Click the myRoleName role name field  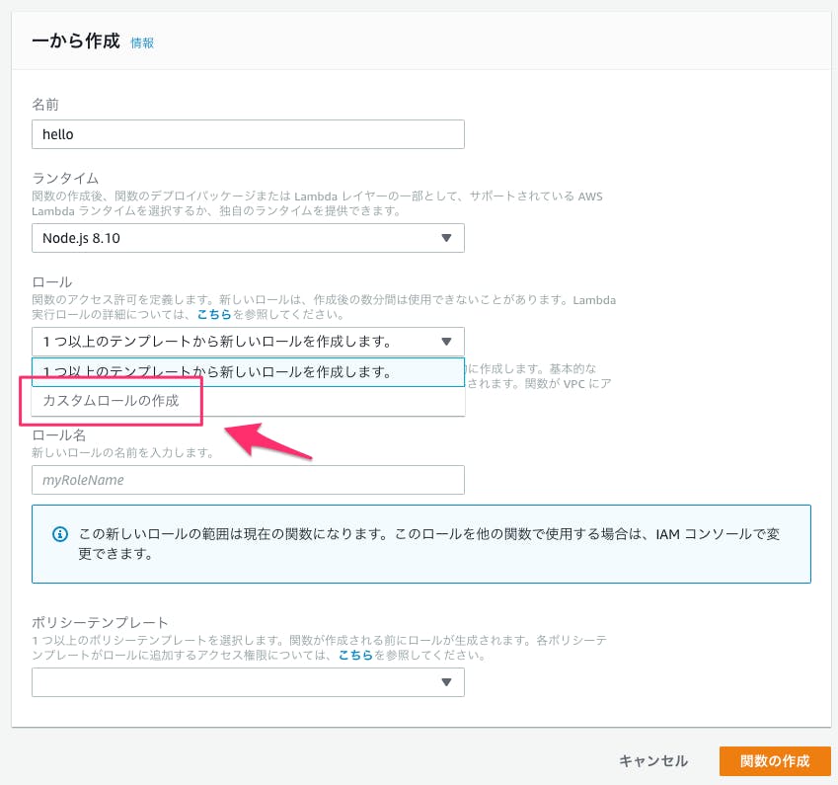[x=247, y=480]
